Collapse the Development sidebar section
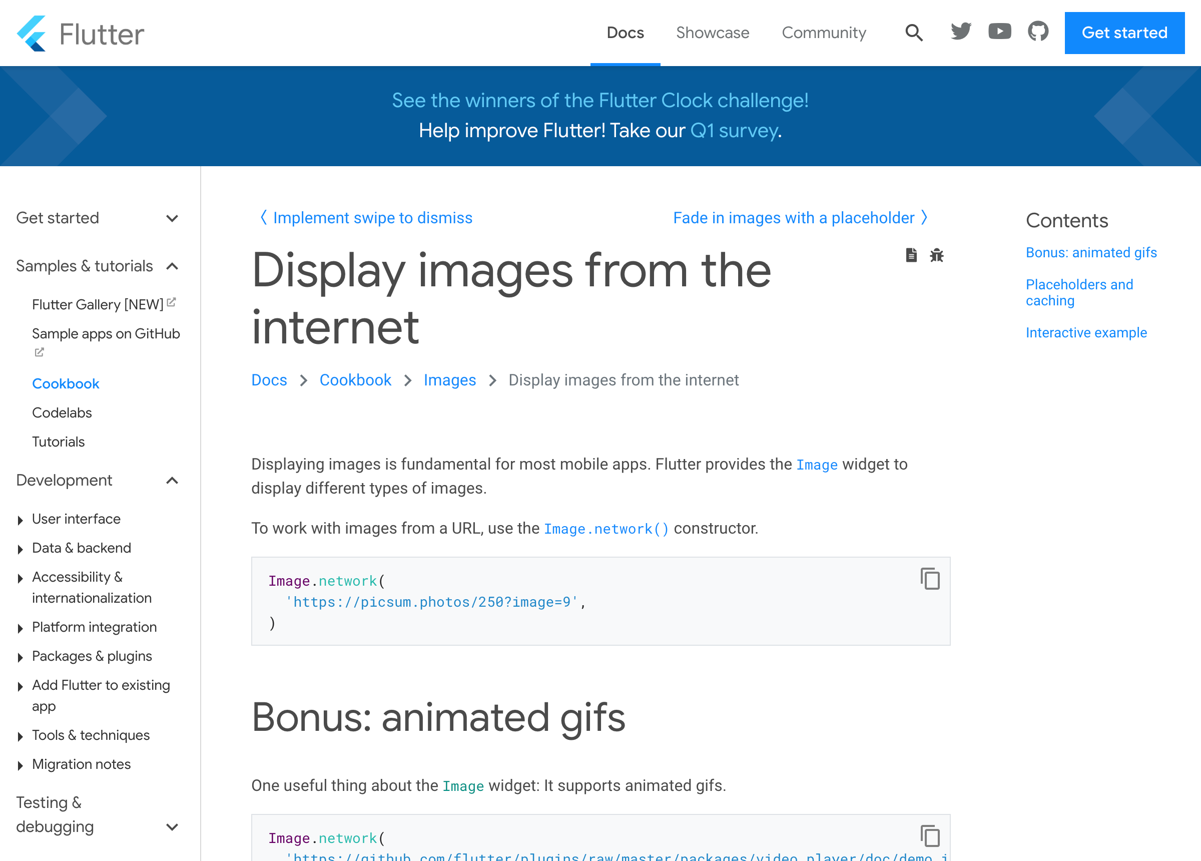Image resolution: width=1201 pixels, height=861 pixels. pos(172,481)
